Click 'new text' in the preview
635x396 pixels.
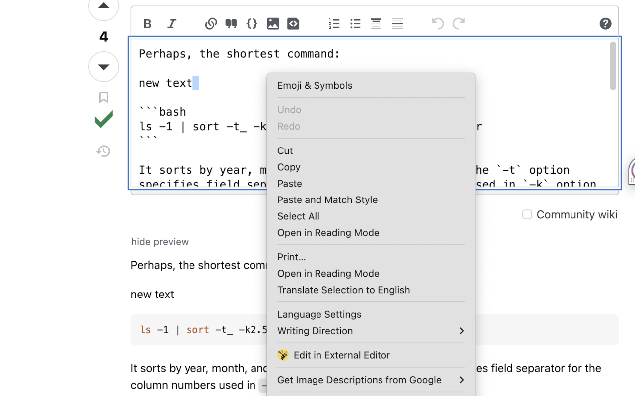point(152,294)
